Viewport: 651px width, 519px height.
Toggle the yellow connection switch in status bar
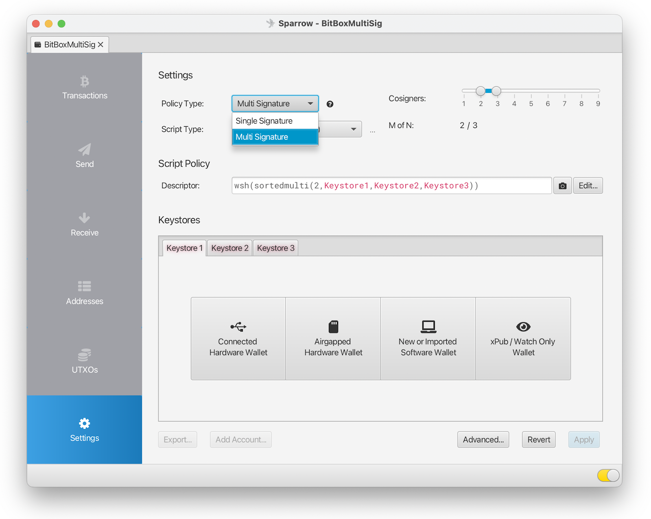click(x=608, y=475)
